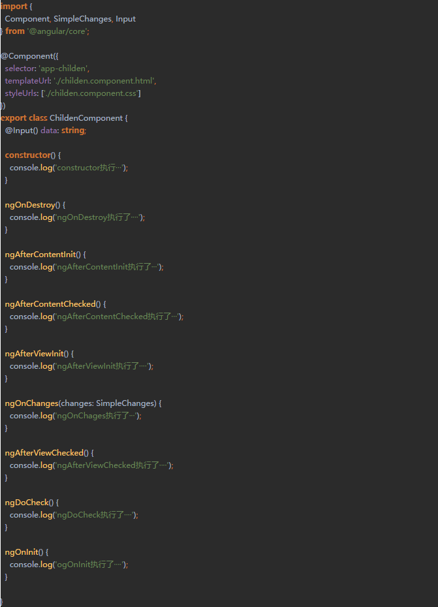Image resolution: width=438 pixels, height=607 pixels.
Task: Click the 'constructor' keyword
Action: (28, 155)
